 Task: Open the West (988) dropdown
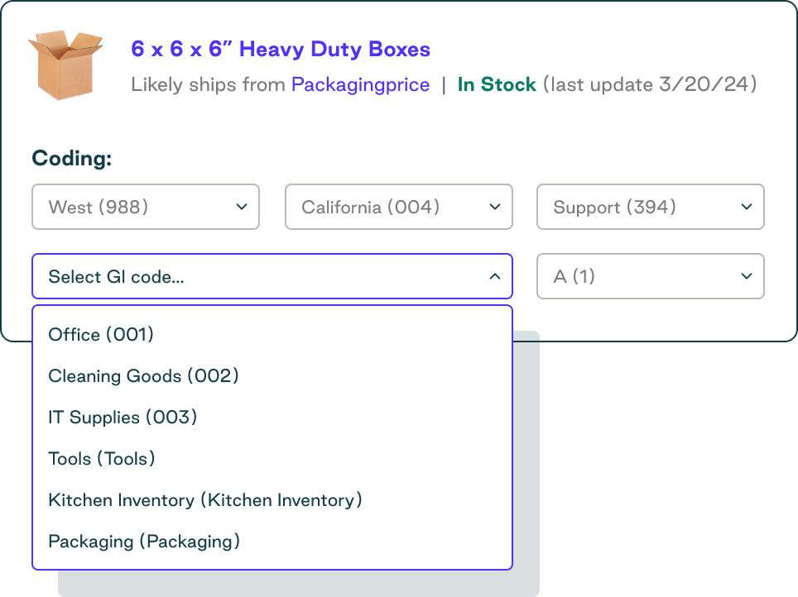coord(145,207)
